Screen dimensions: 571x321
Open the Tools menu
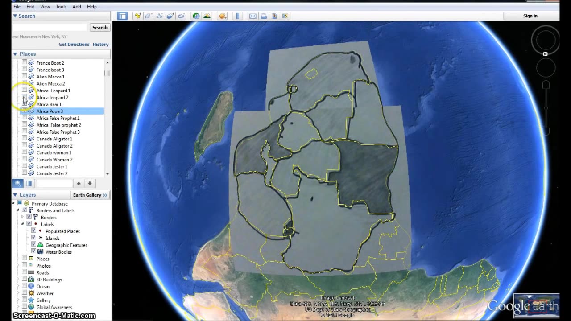[61, 7]
